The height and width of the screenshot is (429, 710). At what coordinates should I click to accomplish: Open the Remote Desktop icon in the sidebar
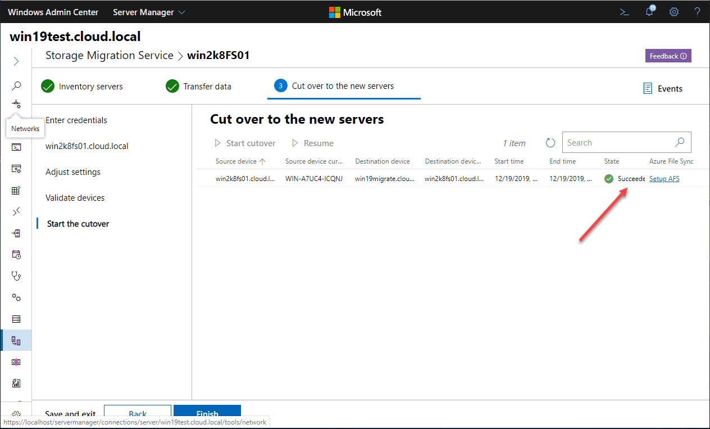[x=16, y=211]
